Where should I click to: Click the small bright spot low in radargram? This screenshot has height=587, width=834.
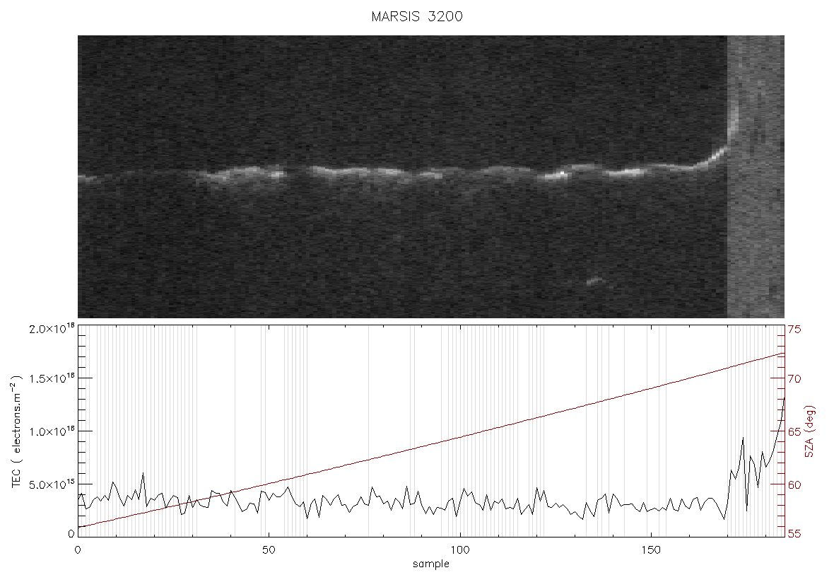click(x=594, y=281)
